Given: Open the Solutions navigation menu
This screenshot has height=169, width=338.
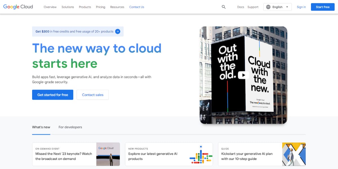Looking at the screenshot, I should 68,7.
